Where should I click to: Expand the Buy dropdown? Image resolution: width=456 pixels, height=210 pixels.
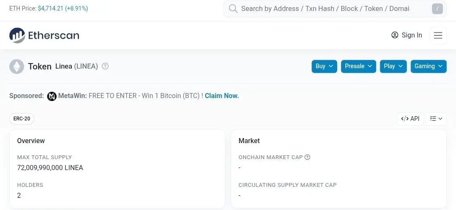tap(324, 66)
